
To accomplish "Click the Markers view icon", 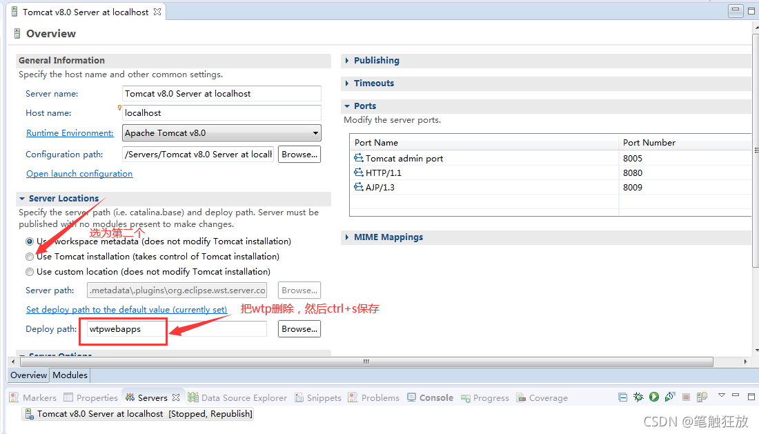I will [14, 397].
